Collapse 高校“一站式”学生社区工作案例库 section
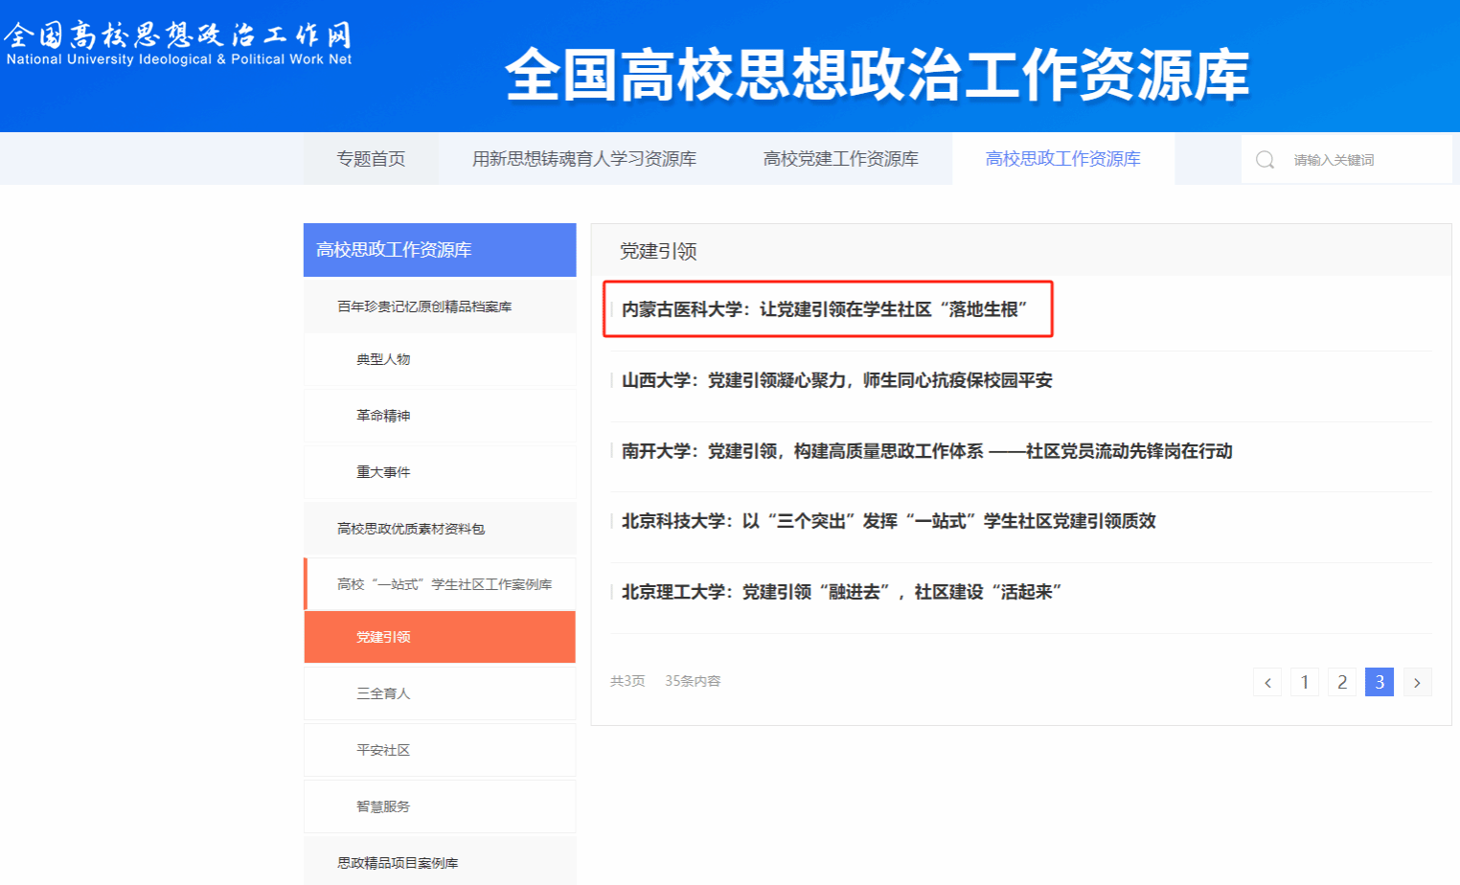Screen dimensions: 1460x885 click(x=444, y=584)
